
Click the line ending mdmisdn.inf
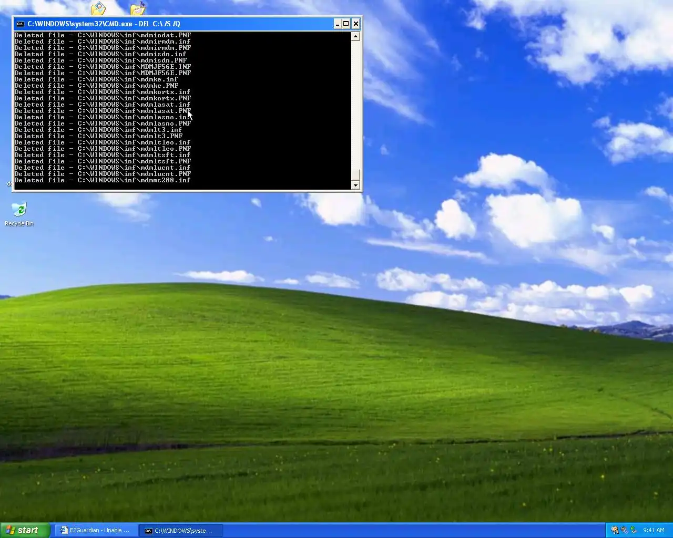click(100, 54)
